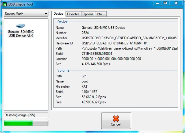Minimize the USB Image Tool window
Image resolution: width=185 pixels, height=133 pixels.
[157, 3]
